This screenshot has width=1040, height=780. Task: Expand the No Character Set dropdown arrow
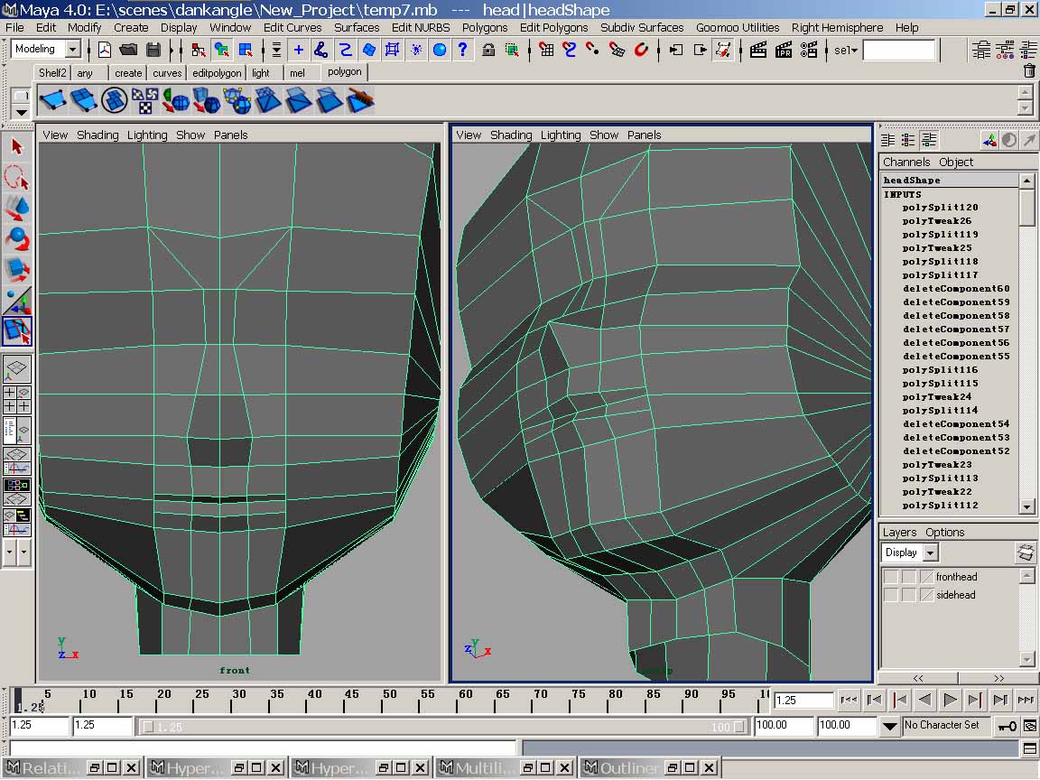pyautogui.click(x=890, y=726)
